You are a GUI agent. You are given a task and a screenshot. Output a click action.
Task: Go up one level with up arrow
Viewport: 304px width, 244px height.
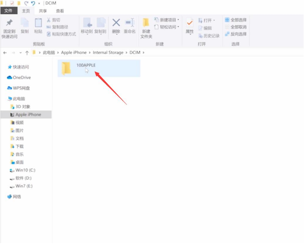[x=27, y=53]
